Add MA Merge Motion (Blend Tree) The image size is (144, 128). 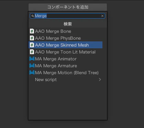65,72
